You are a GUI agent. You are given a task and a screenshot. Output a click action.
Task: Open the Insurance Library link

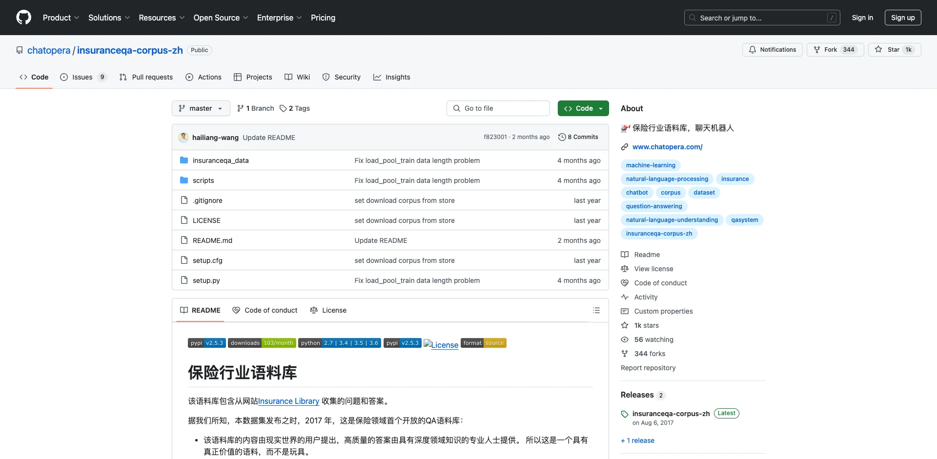pos(288,401)
